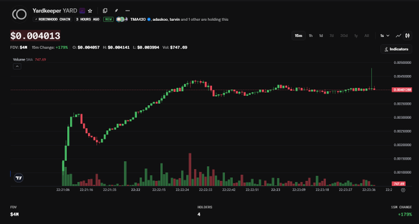Select the 1h time range
This screenshot has height=224, width=419.
pos(311,36)
